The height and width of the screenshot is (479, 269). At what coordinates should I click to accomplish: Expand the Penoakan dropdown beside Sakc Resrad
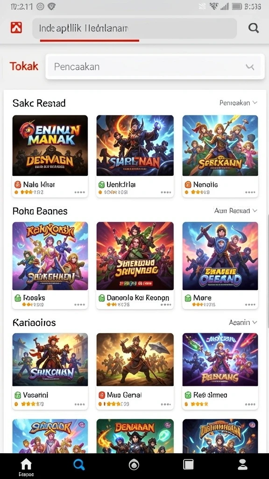tap(239, 103)
